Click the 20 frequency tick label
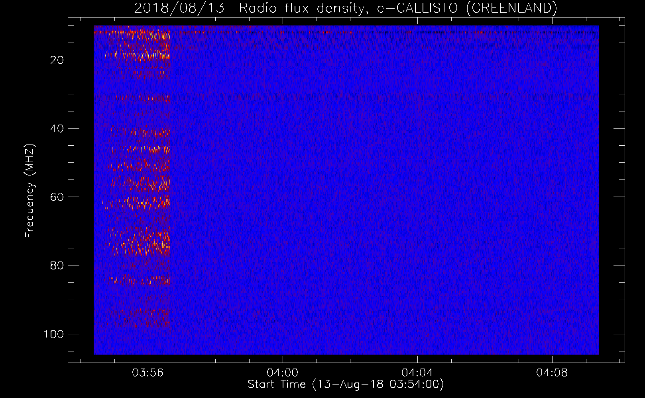The image size is (645, 398). (57, 60)
